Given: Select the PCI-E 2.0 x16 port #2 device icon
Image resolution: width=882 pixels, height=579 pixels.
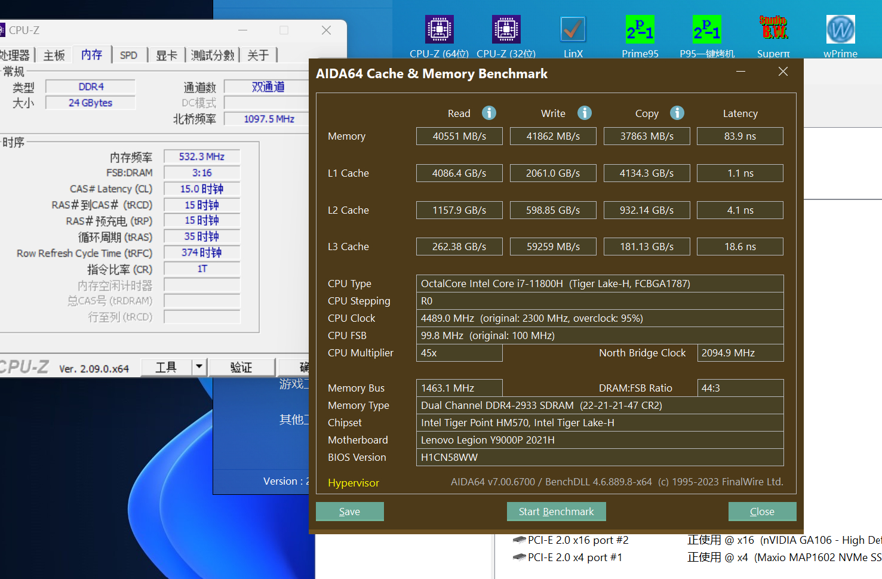Looking at the screenshot, I should point(519,540).
